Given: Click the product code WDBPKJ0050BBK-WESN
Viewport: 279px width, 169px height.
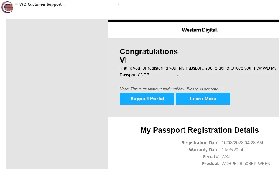Looking at the screenshot, I should click(x=246, y=164).
